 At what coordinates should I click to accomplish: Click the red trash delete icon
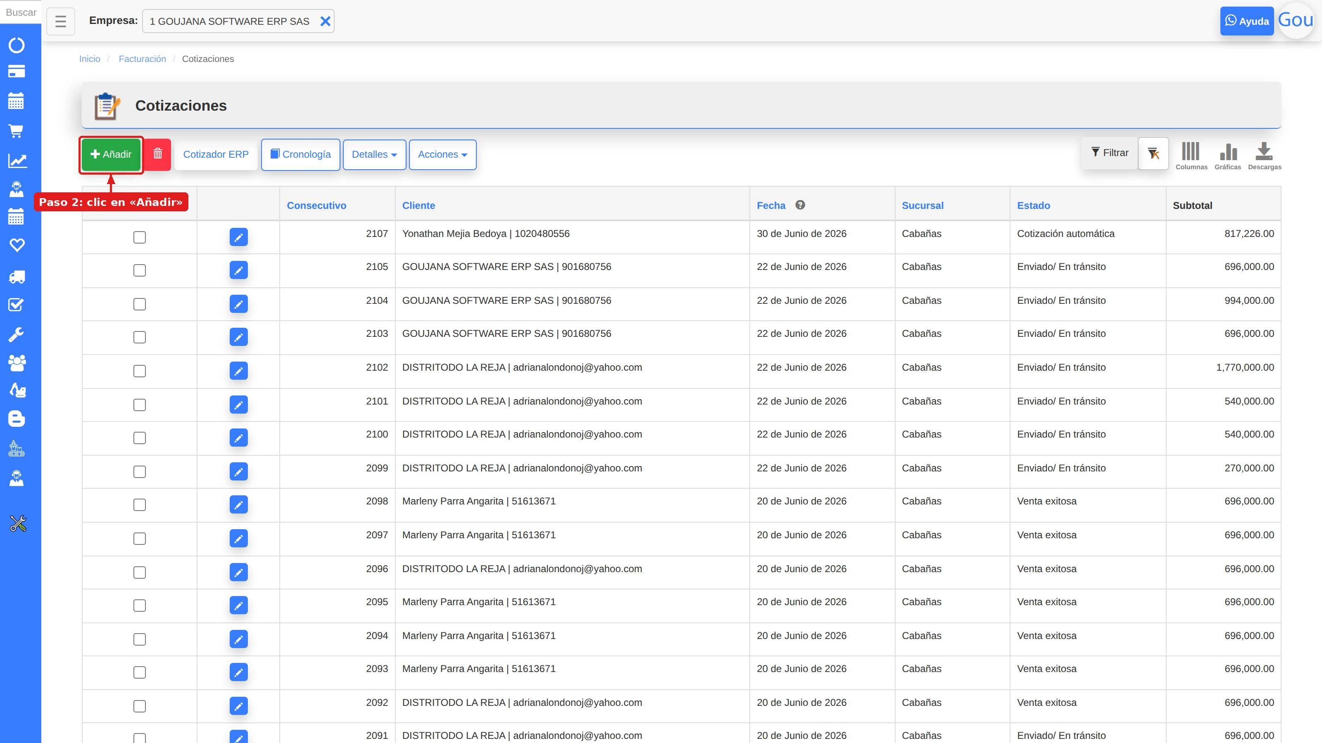157,154
